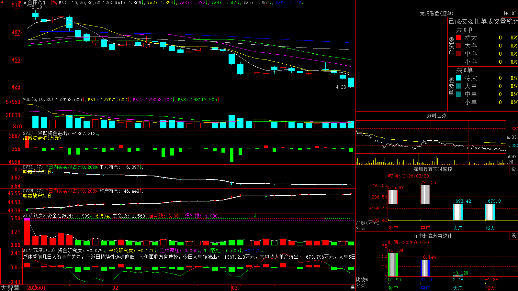The width and height of the screenshot is (518, 291).
Task: Click the small red square icon at the chart's top-left corner
Action: (x=2, y=2)
